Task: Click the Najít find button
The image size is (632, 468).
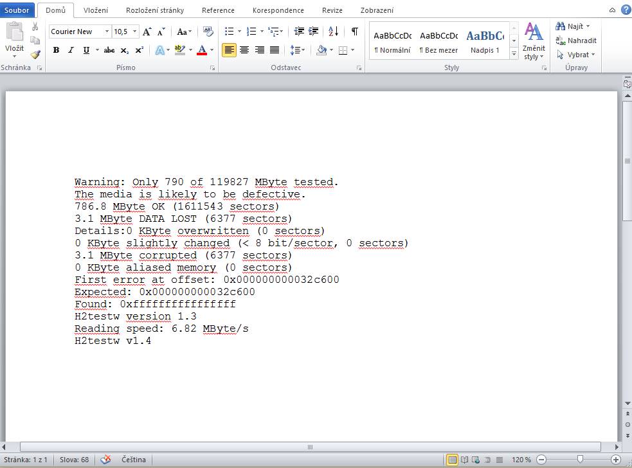Action: click(572, 26)
